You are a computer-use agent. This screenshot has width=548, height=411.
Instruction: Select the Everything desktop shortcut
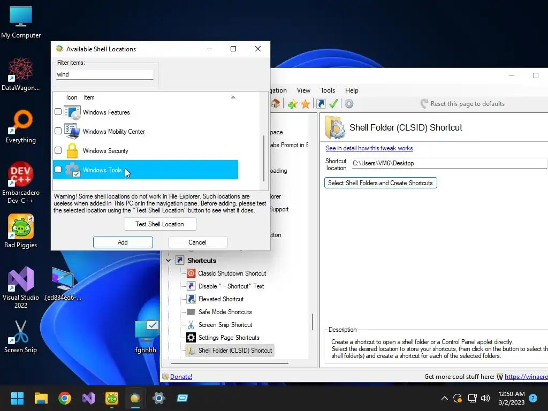(x=21, y=127)
